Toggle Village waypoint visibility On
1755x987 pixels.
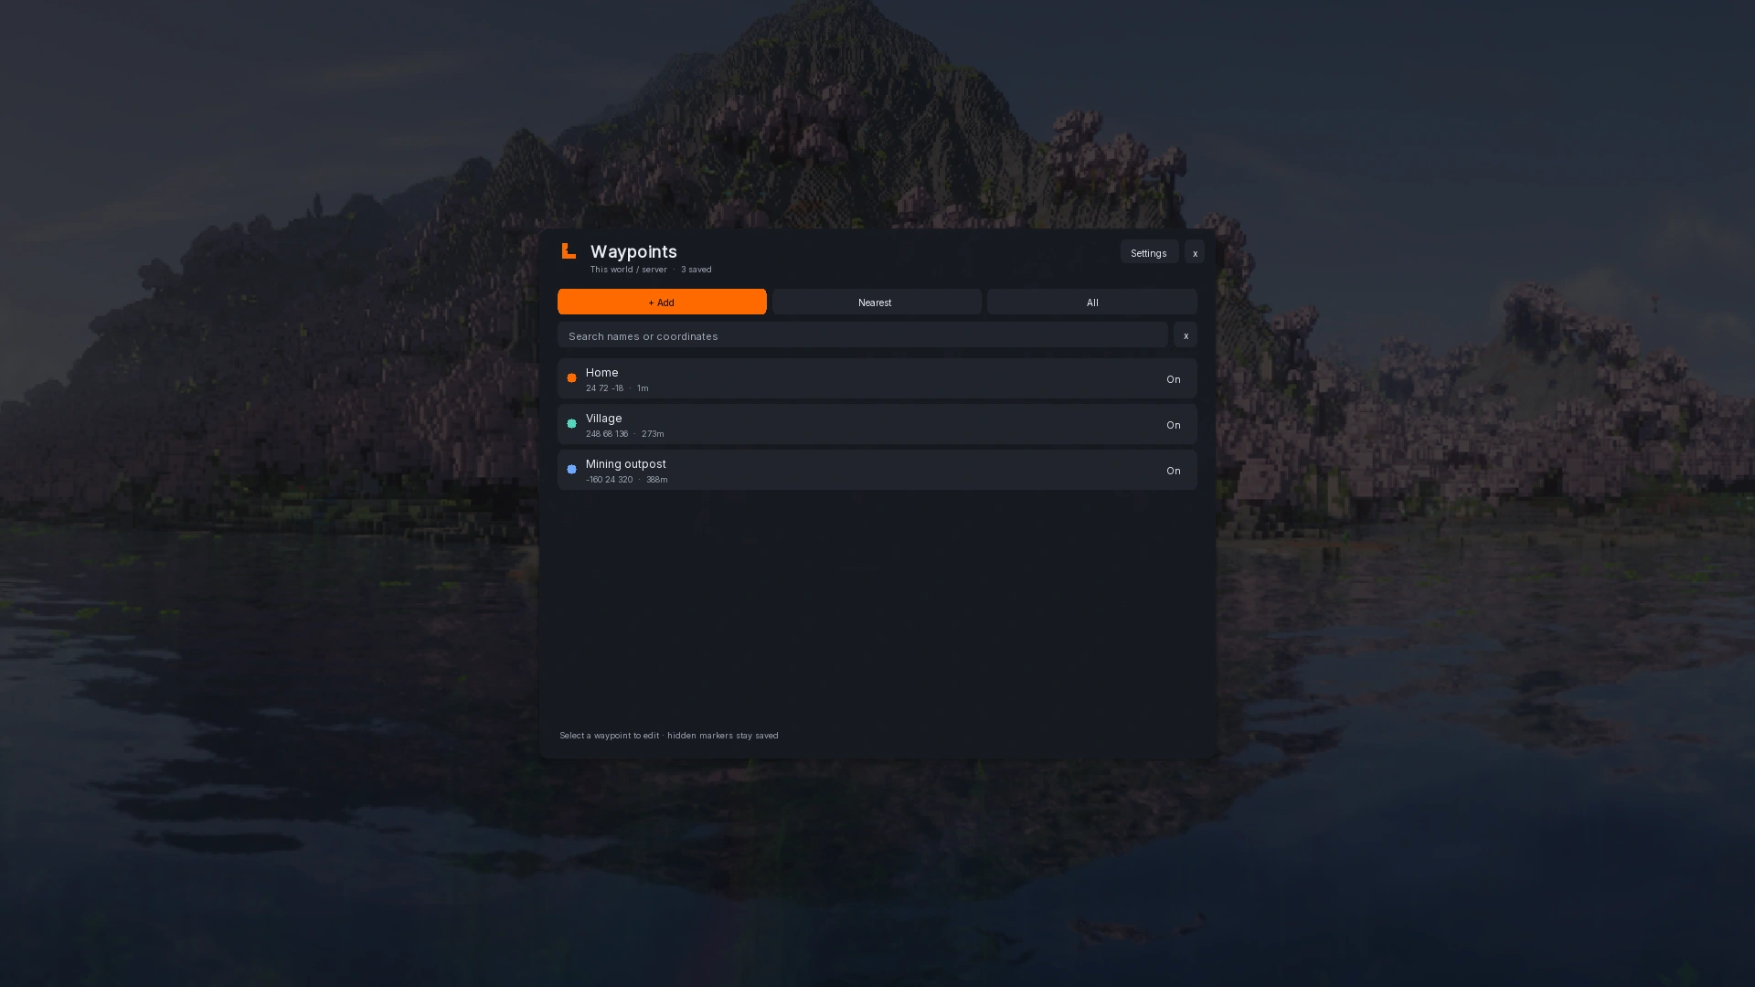pos(1174,425)
